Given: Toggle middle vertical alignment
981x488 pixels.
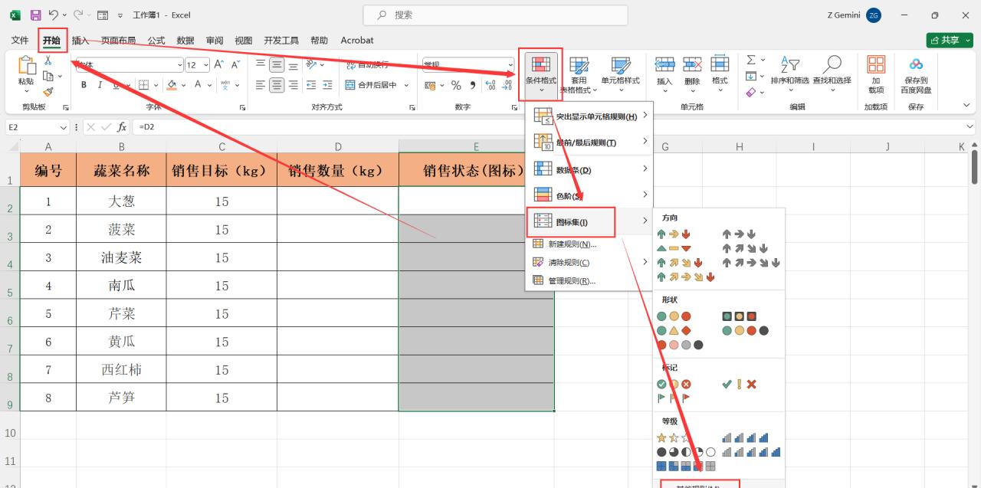Looking at the screenshot, I should [x=276, y=64].
